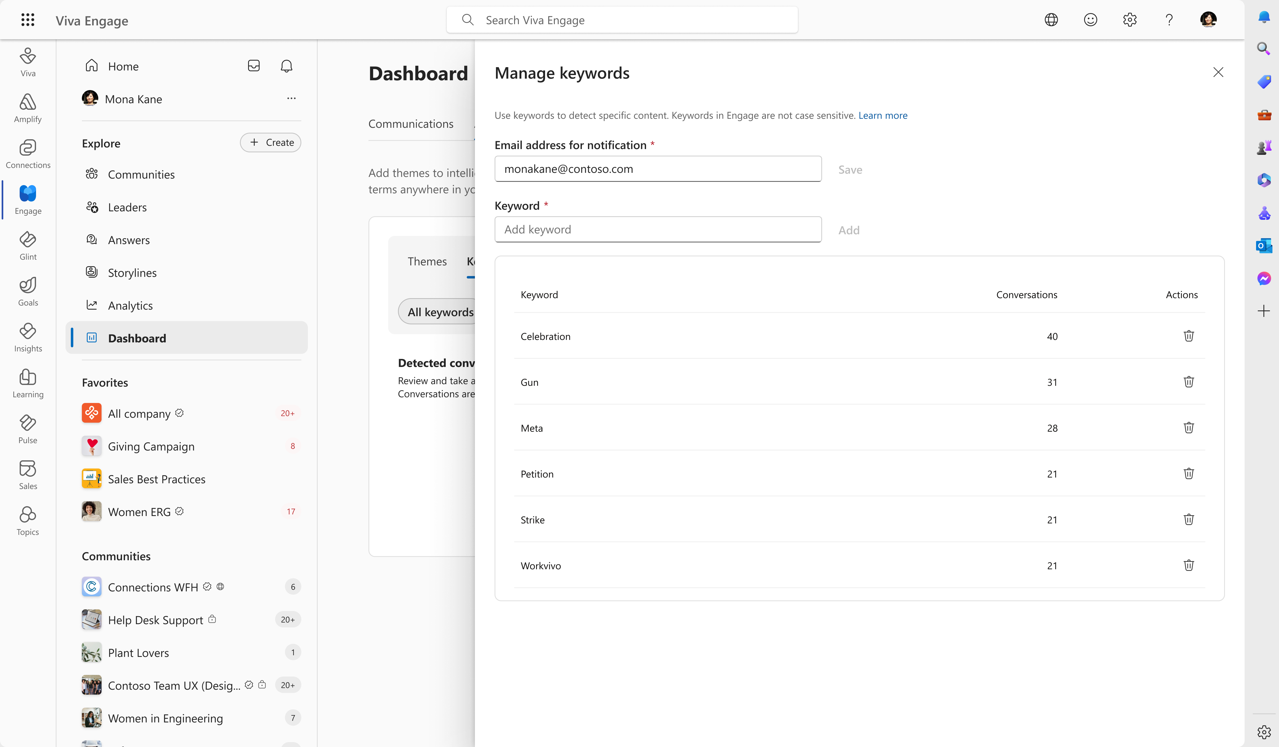Open the feedback smiley icon
1279x747 pixels.
(x=1090, y=20)
